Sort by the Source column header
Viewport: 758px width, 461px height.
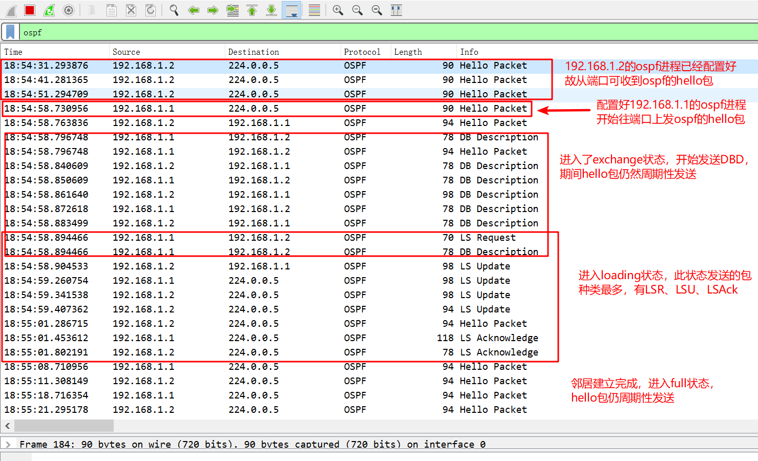pyautogui.click(x=167, y=52)
